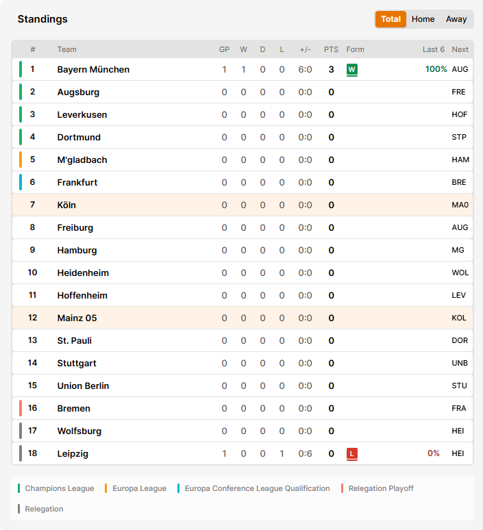Click the Relegation Playoff legend entry
Screen dimensions: 483x530
point(377,488)
